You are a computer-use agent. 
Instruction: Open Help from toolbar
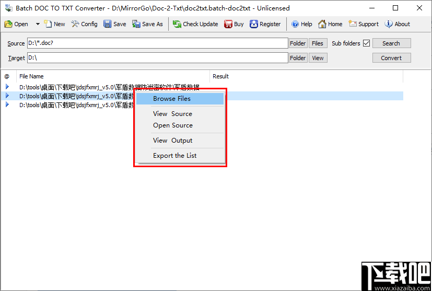pyautogui.click(x=302, y=24)
